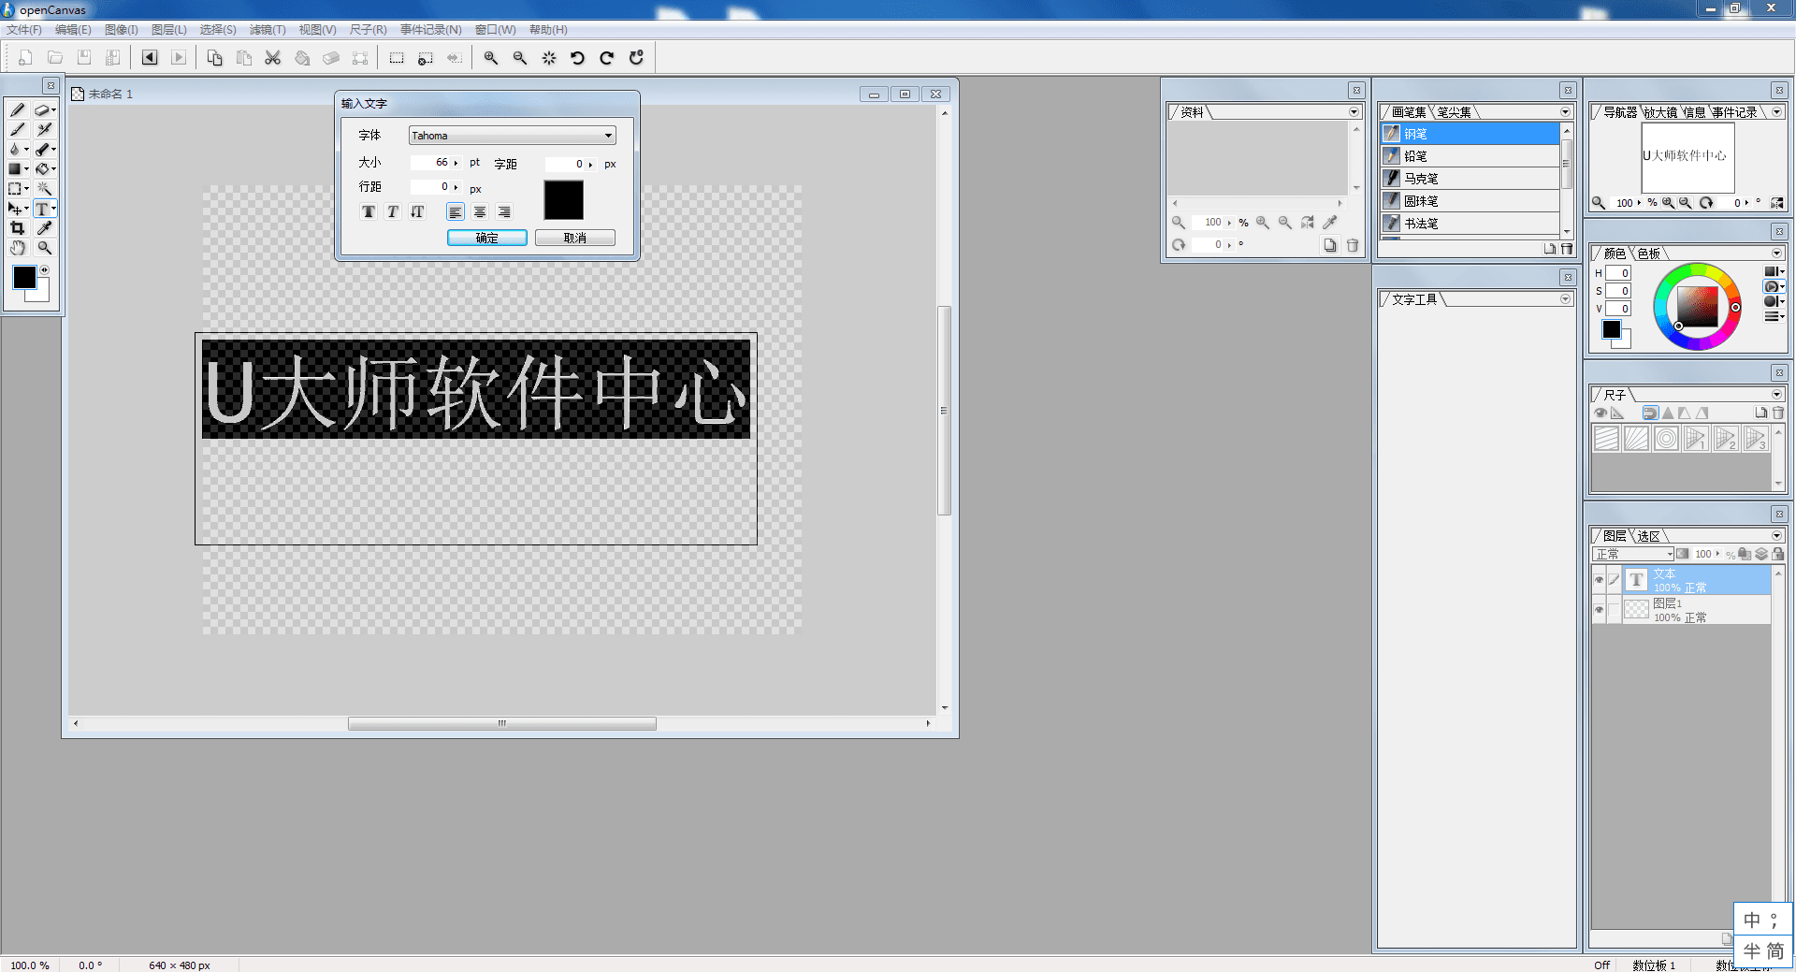
Task: Expand the 颜色 panel options menu
Action: (1776, 254)
